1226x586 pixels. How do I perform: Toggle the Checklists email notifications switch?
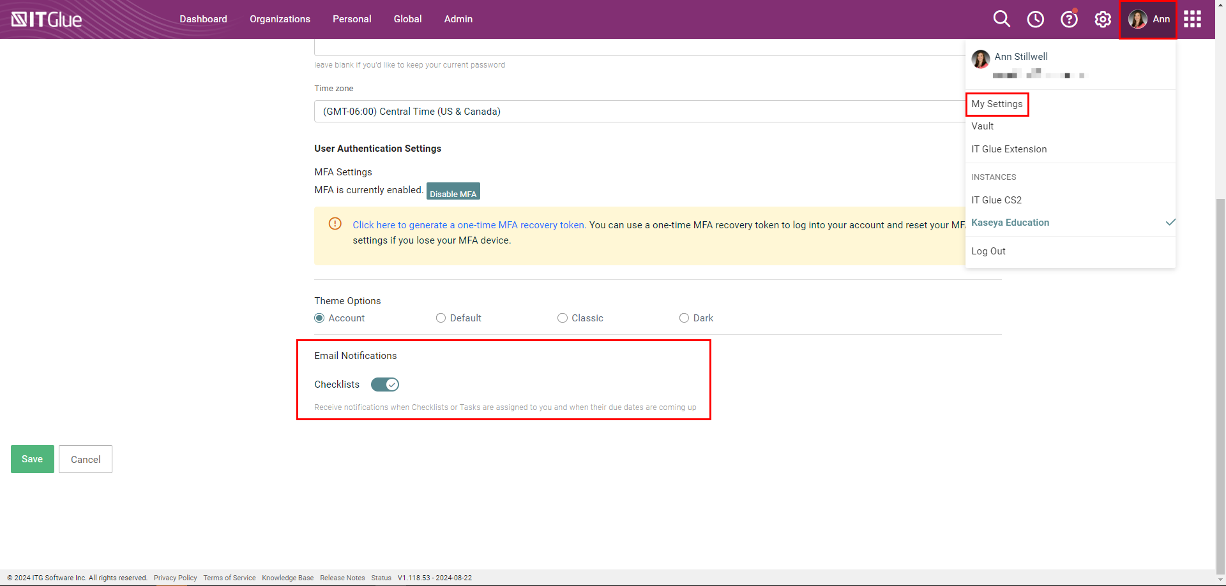click(385, 385)
